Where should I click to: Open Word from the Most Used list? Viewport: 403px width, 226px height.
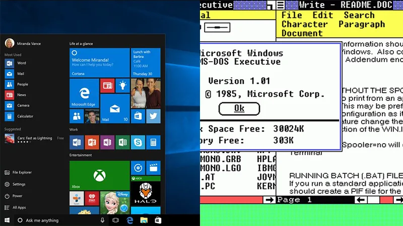16,63
